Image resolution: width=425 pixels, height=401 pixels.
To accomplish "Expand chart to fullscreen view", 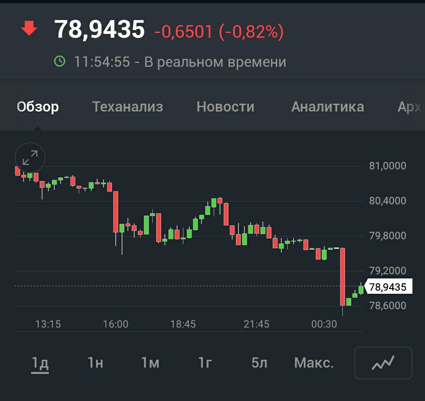I will point(30,158).
